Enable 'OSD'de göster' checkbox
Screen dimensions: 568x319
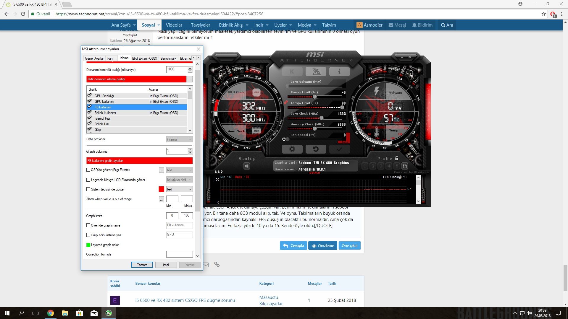88,170
